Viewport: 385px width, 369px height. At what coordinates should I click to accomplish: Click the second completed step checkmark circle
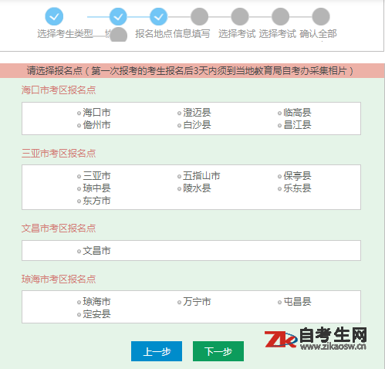tap(118, 17)
